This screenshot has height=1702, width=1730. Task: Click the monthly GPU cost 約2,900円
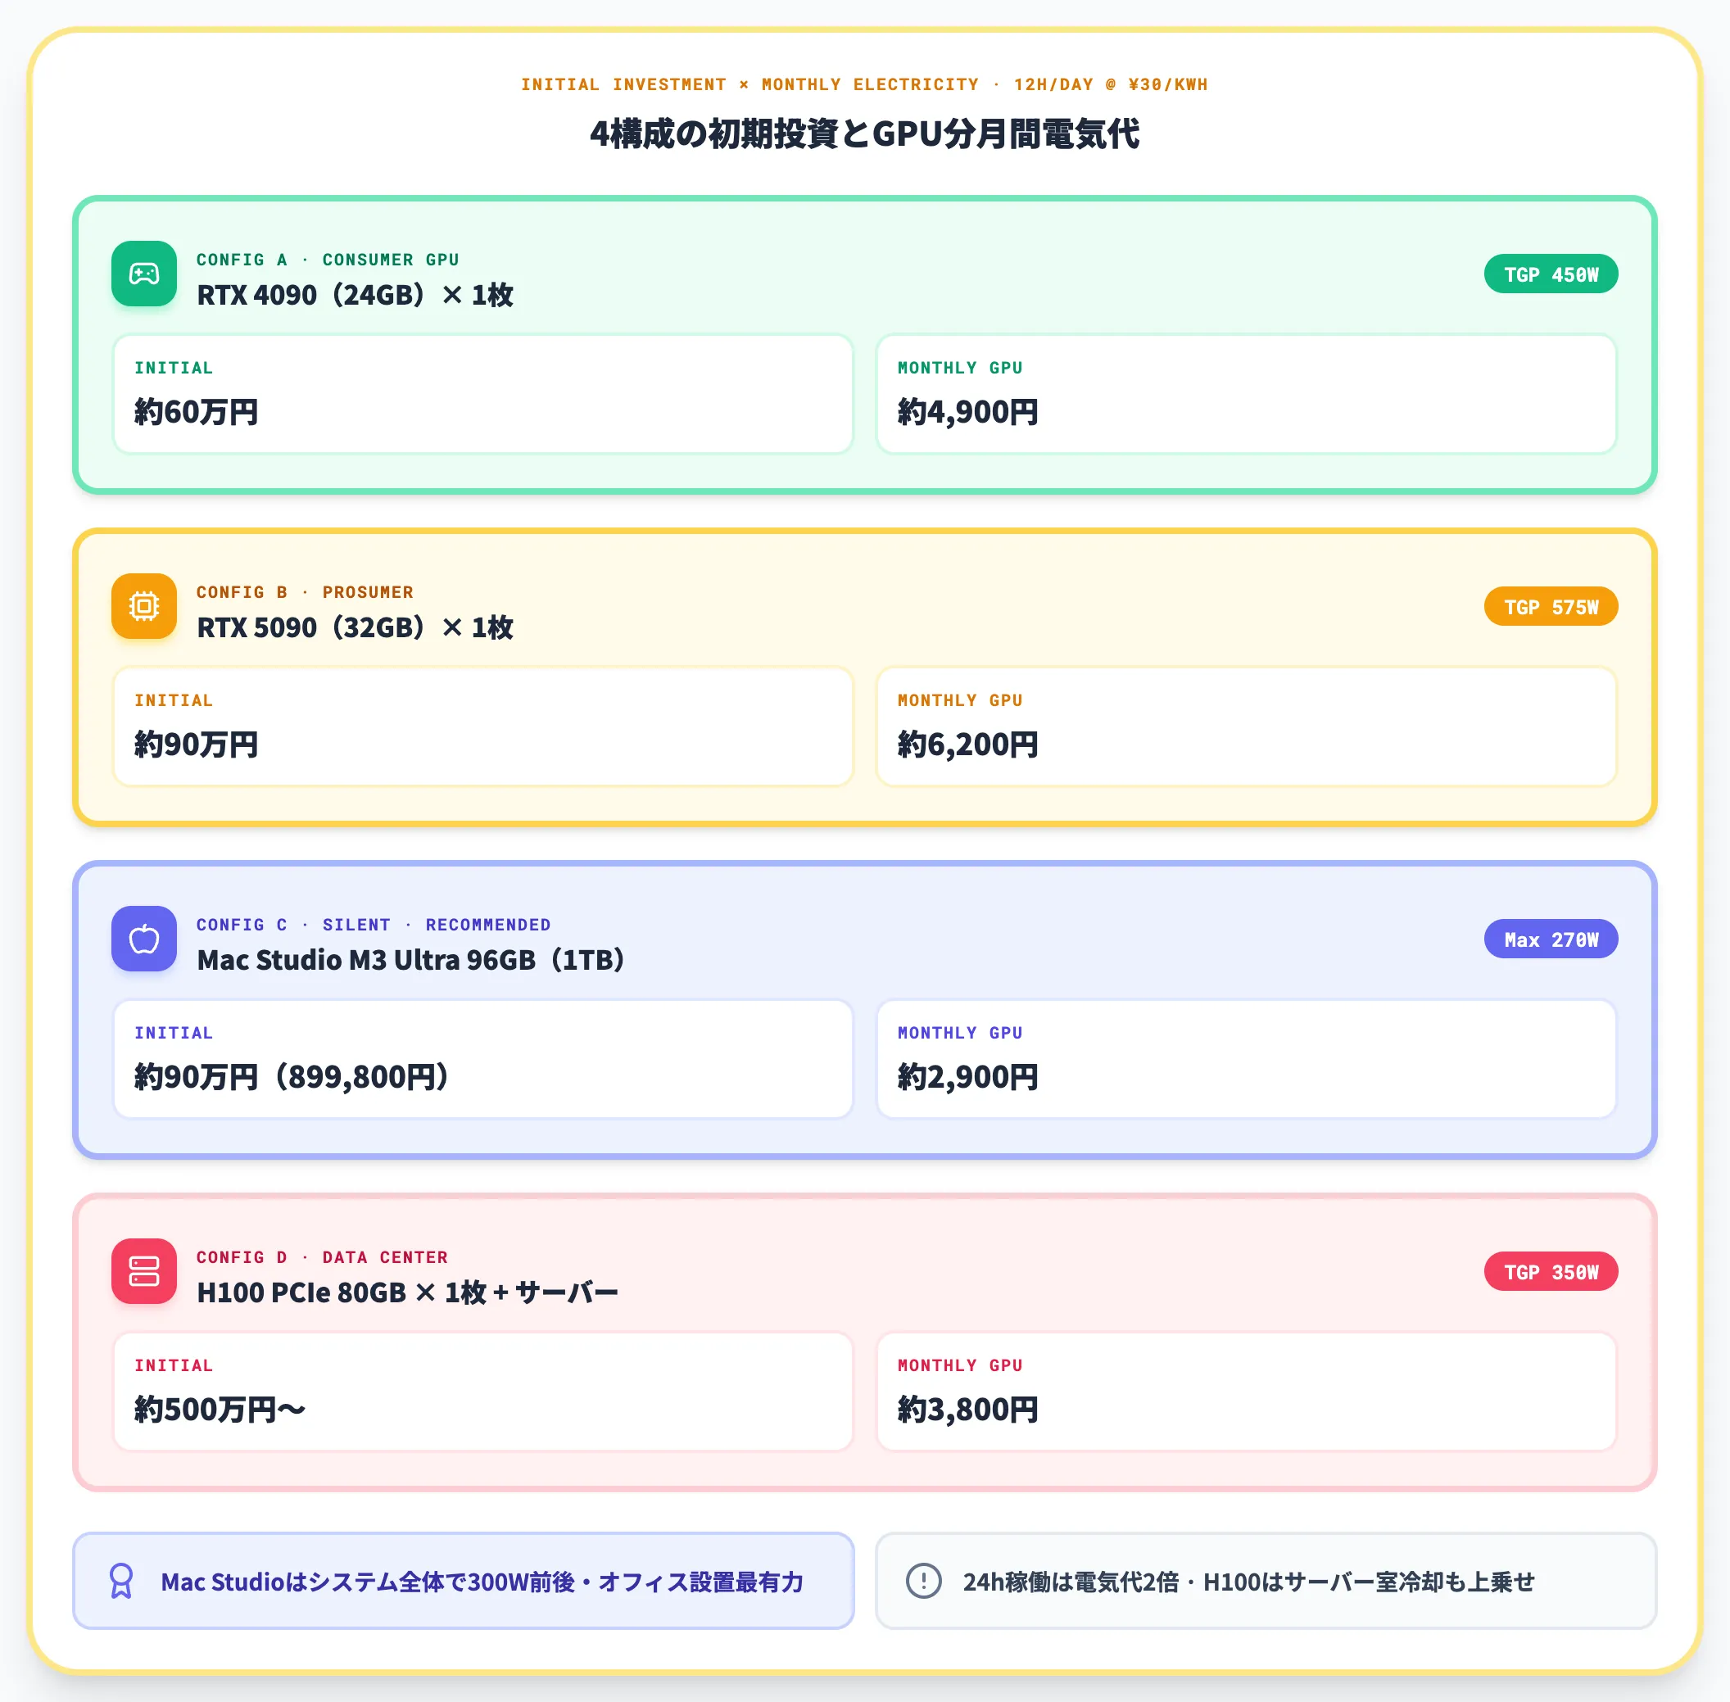[x=968, y=1077]
